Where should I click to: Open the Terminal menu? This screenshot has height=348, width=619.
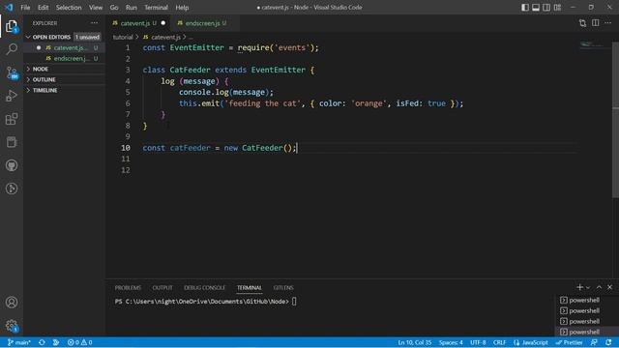(x=156, y=8)
